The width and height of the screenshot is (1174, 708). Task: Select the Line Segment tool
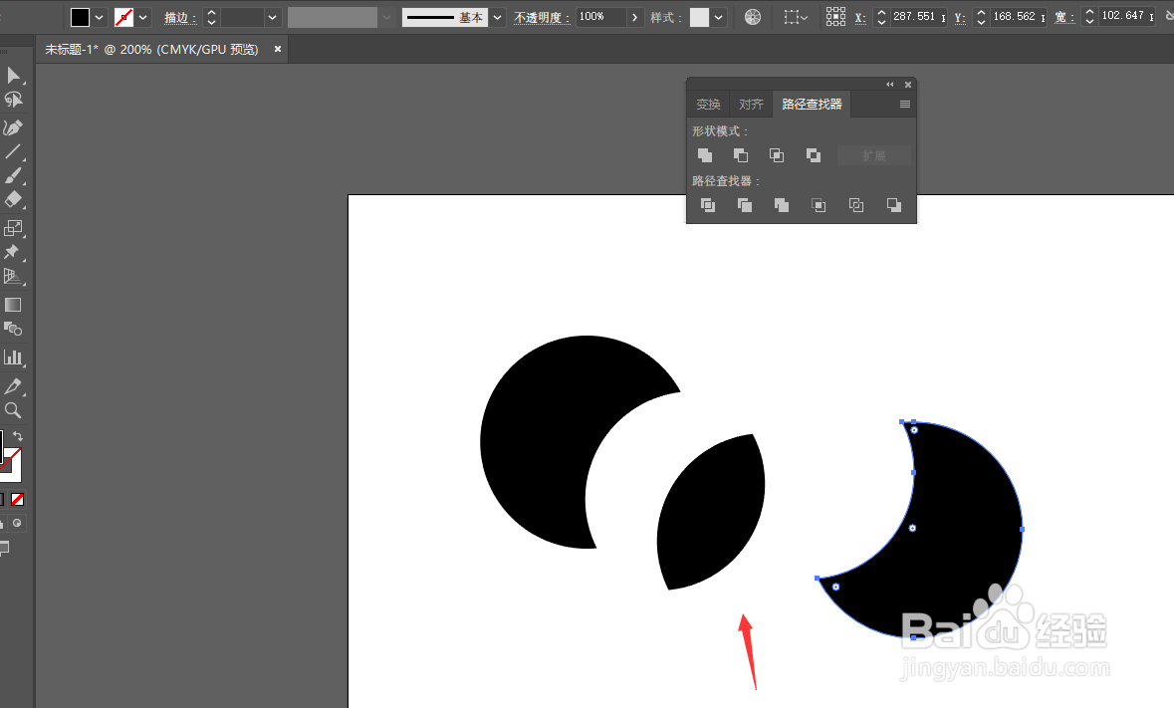[13, 152]
